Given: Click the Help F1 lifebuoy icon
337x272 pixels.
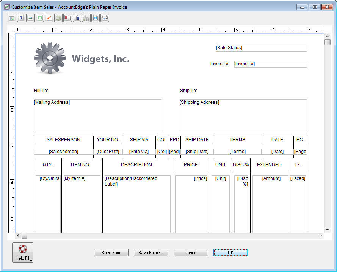Looking at the screenshot, I should (x=23, y=249).
